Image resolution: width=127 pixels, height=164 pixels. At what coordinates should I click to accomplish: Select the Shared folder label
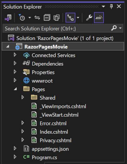click(48, 98)
